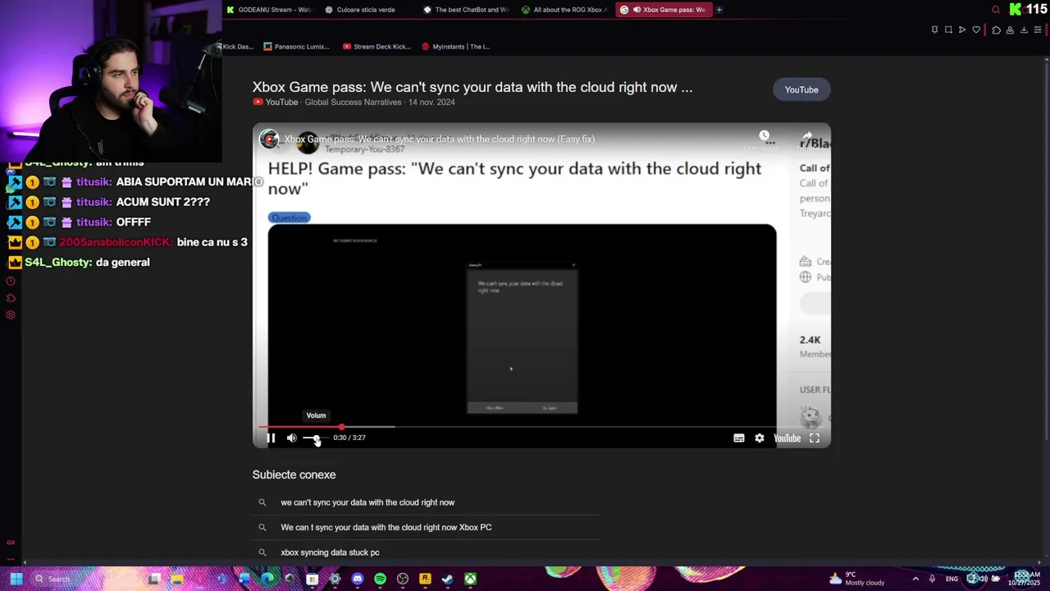Open Xbox app from taskbar
Viewport: 1050px width, 591px height.
(470, 579)
